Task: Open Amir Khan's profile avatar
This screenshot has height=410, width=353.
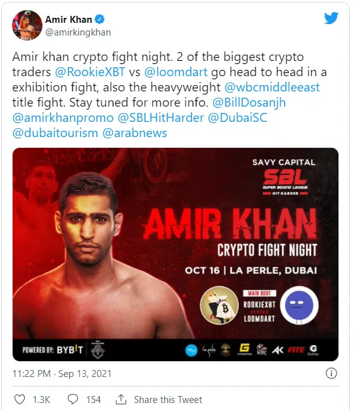Action: [x=27, y=25]
